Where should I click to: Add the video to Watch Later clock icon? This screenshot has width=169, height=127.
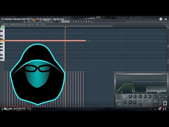[161, 19]
